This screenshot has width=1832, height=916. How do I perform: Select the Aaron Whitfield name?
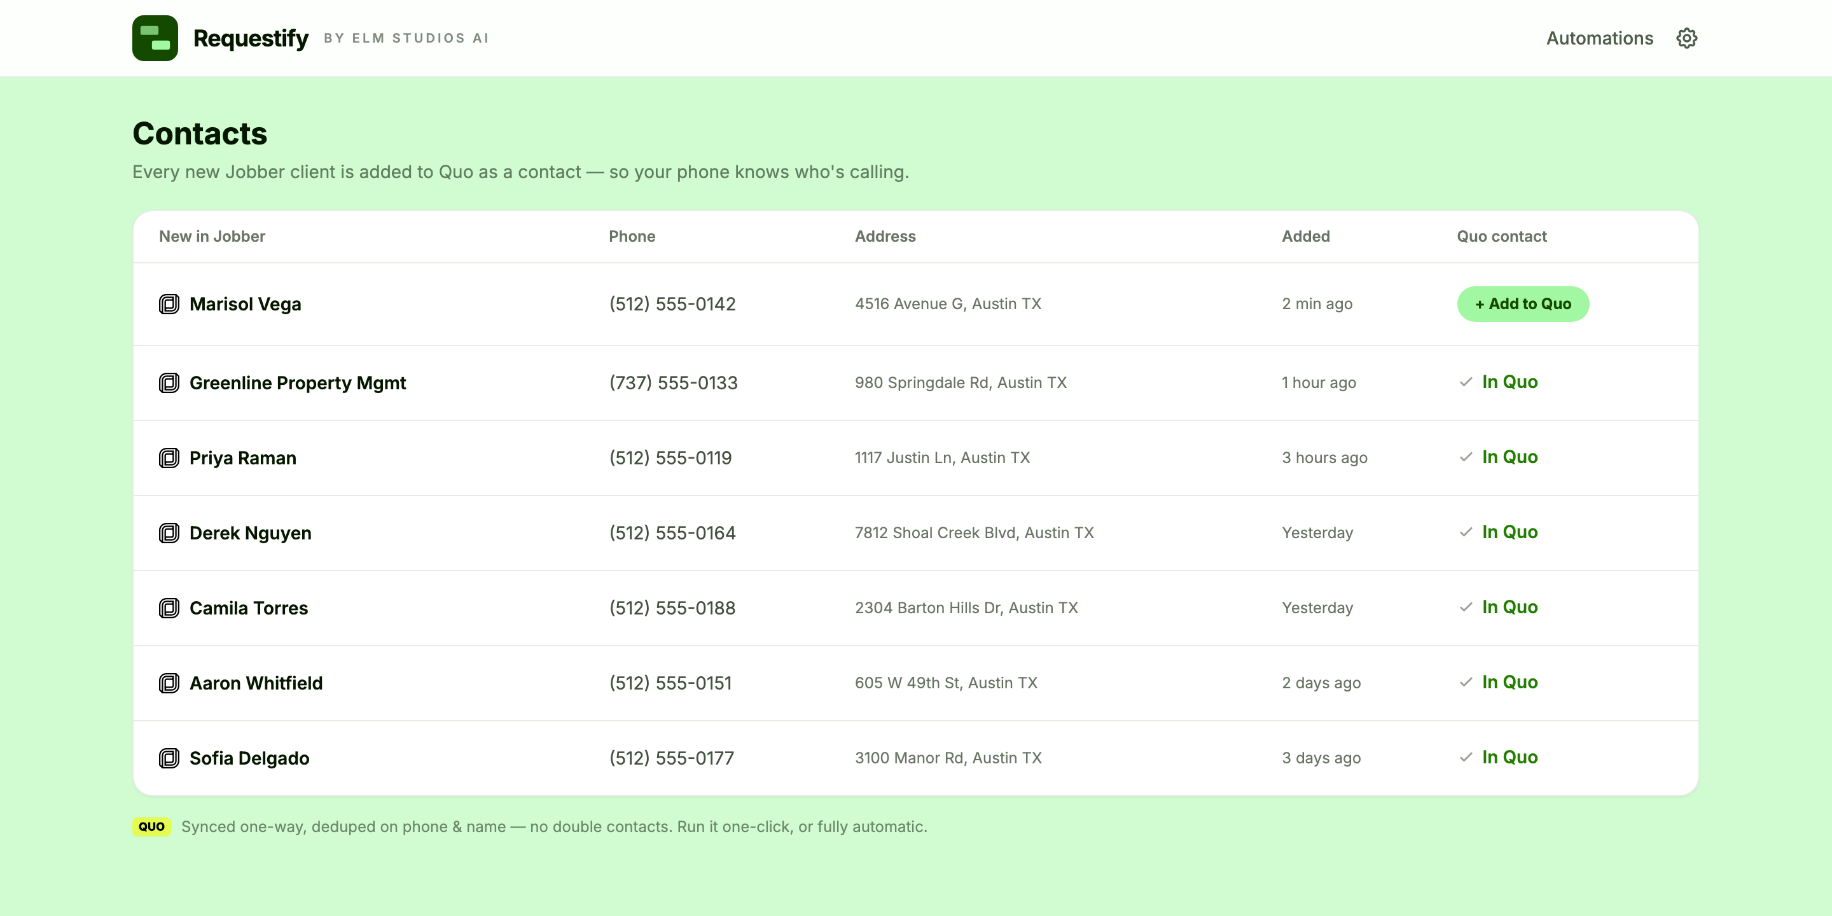256,683
